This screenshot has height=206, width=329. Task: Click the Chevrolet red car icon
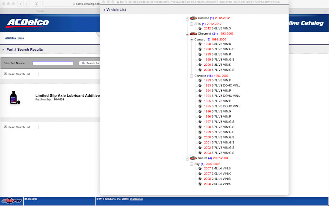pos(193,34)
